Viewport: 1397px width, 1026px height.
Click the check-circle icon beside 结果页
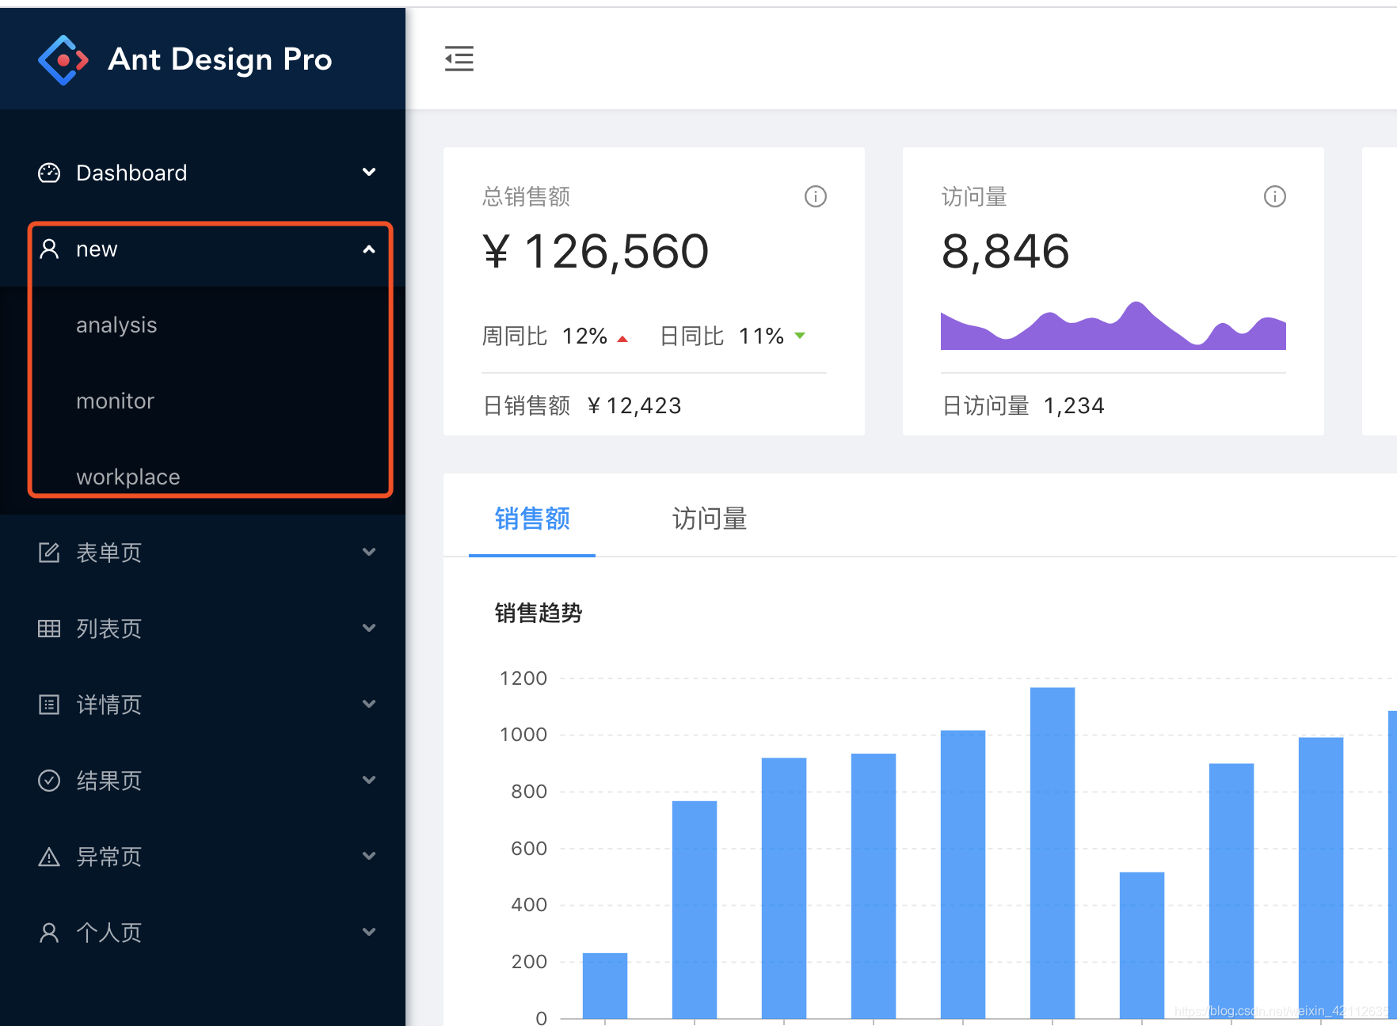[49, 781]
